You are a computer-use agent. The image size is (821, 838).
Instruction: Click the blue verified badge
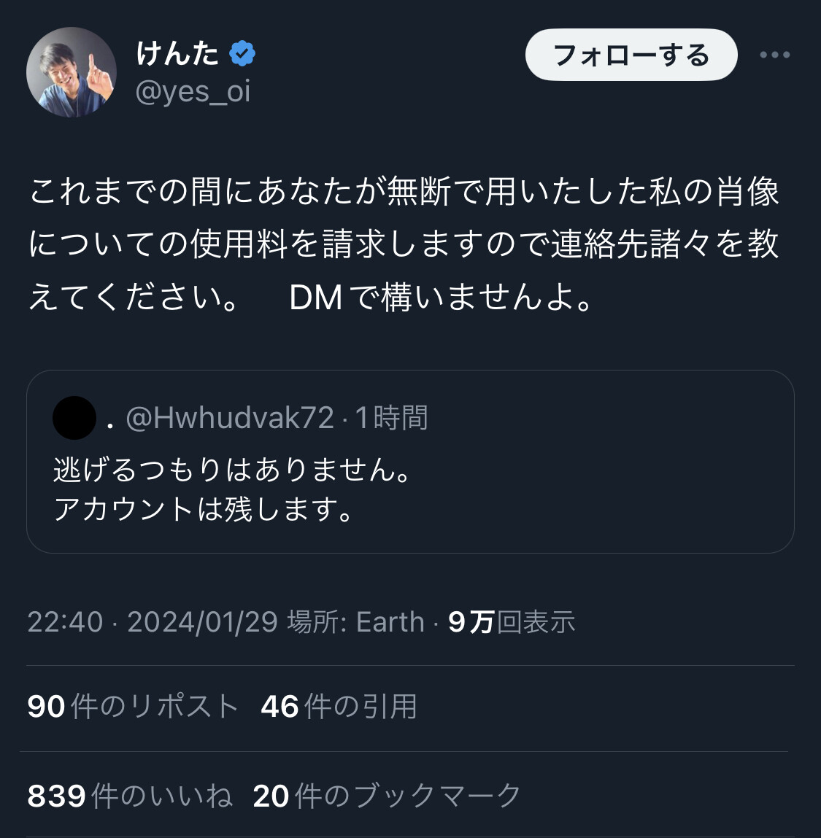tap(242, 53)
